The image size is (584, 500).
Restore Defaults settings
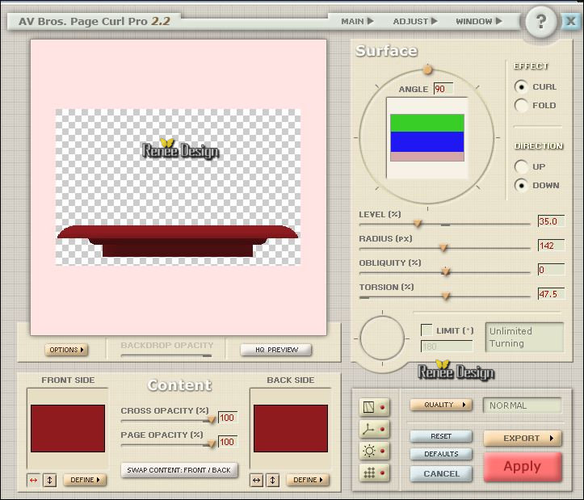click(441, 454)
